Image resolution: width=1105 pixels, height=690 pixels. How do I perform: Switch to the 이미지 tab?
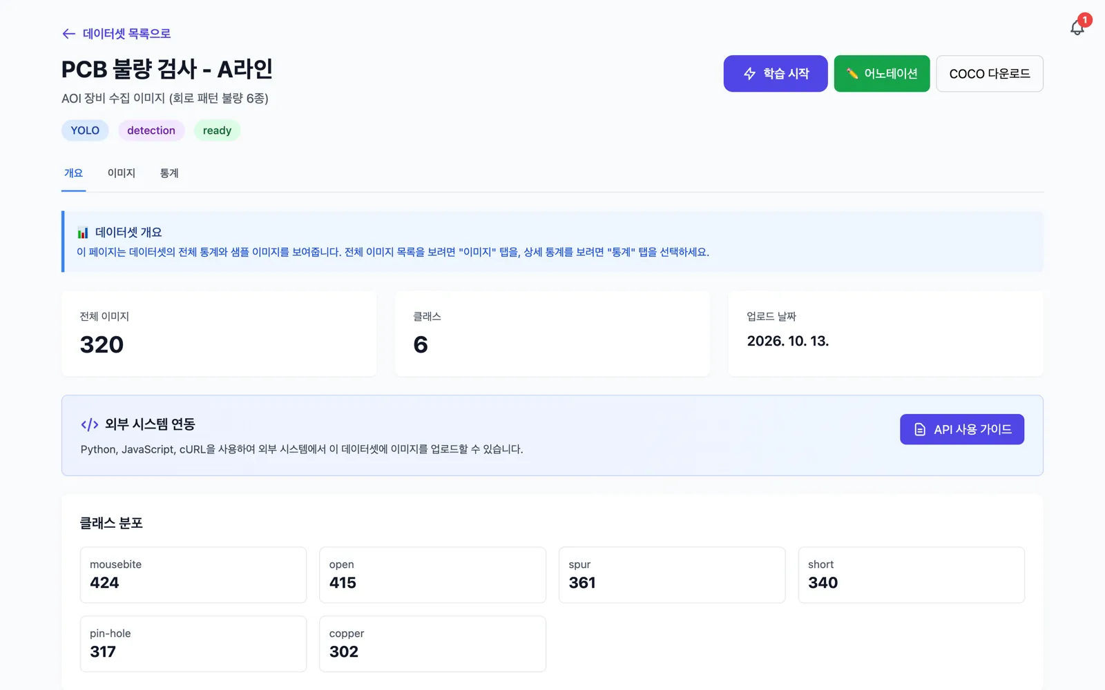pos(122,173)
